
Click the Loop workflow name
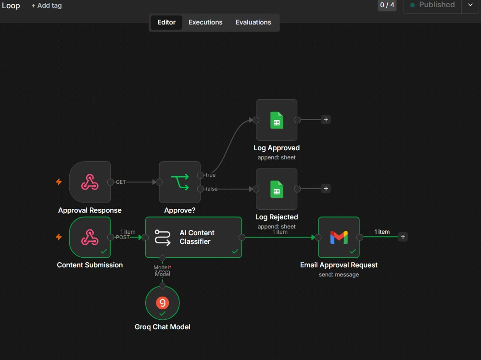pos(11,5)
